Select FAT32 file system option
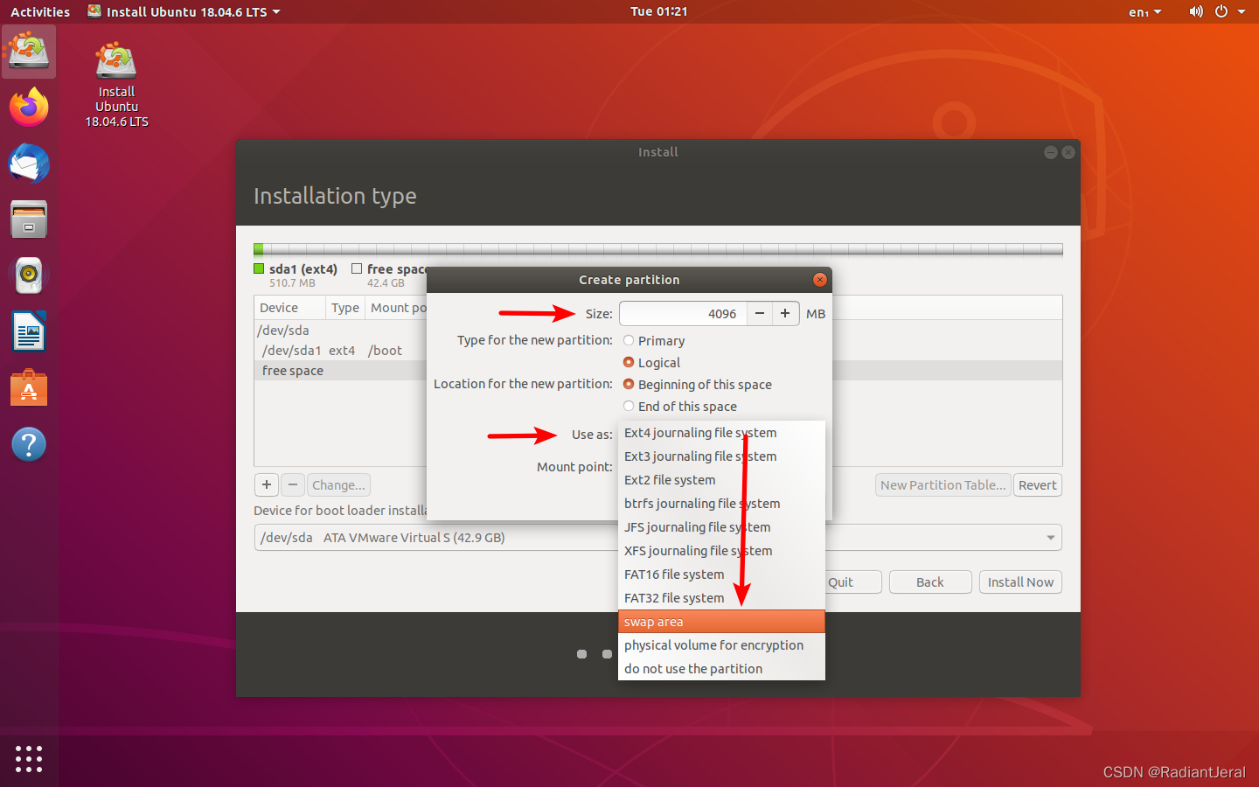This screenshot has height=787, width=1259. (721, 598)
